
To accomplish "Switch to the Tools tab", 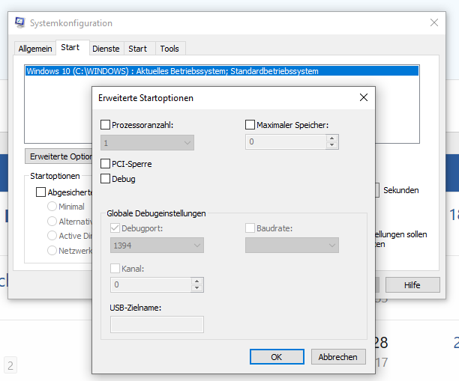I will click(169, 49).
